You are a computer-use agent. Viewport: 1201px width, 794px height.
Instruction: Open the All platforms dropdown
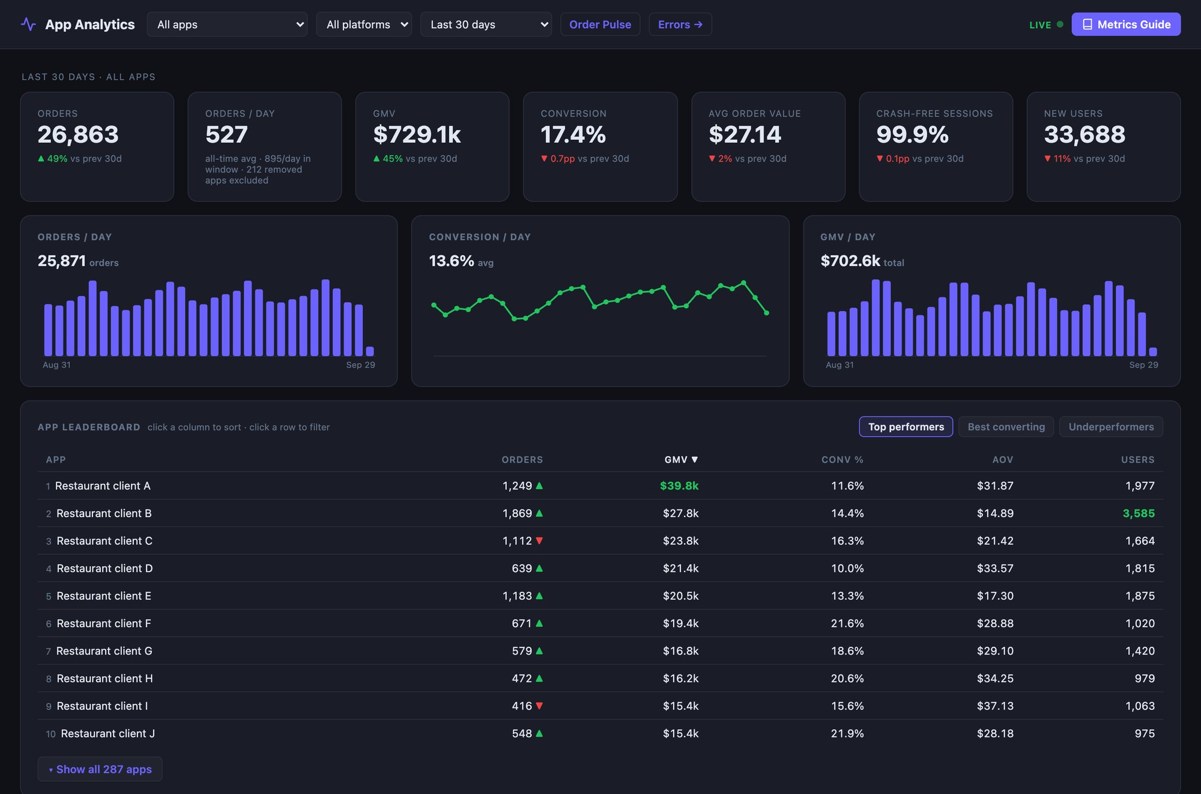click(364, 25)
